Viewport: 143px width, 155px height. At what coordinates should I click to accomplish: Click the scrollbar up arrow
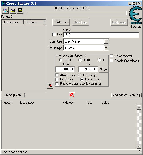point(139,107)
